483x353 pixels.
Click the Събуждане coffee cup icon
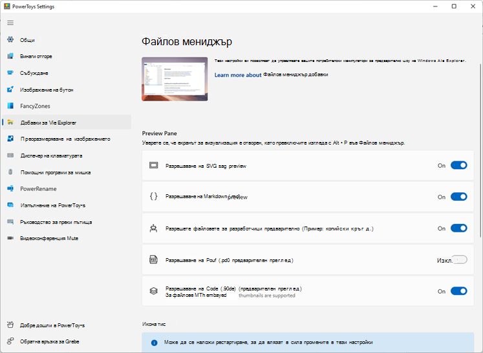pyautogui.click(x=10, y=72)
